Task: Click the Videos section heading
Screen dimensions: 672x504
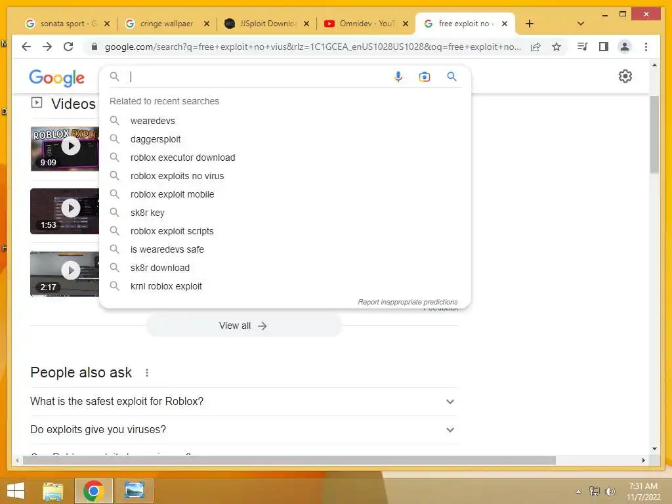Action: 73,104
